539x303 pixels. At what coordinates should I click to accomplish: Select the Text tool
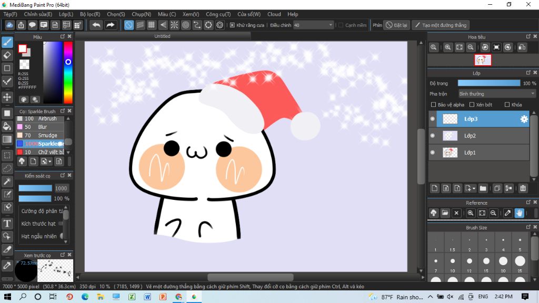pyautogui.click(x=7, y=223)
